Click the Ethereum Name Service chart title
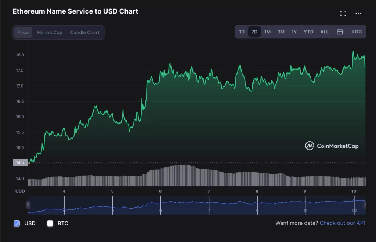This screenshot has height=242, width=376. [x=75, y=11]
